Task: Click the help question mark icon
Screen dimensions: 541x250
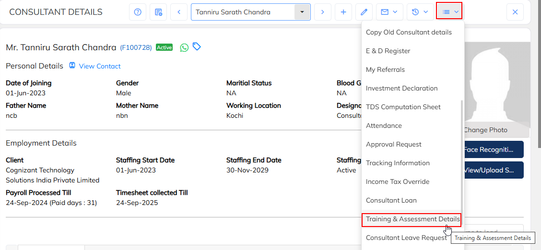Action: [x=138, y=12]
